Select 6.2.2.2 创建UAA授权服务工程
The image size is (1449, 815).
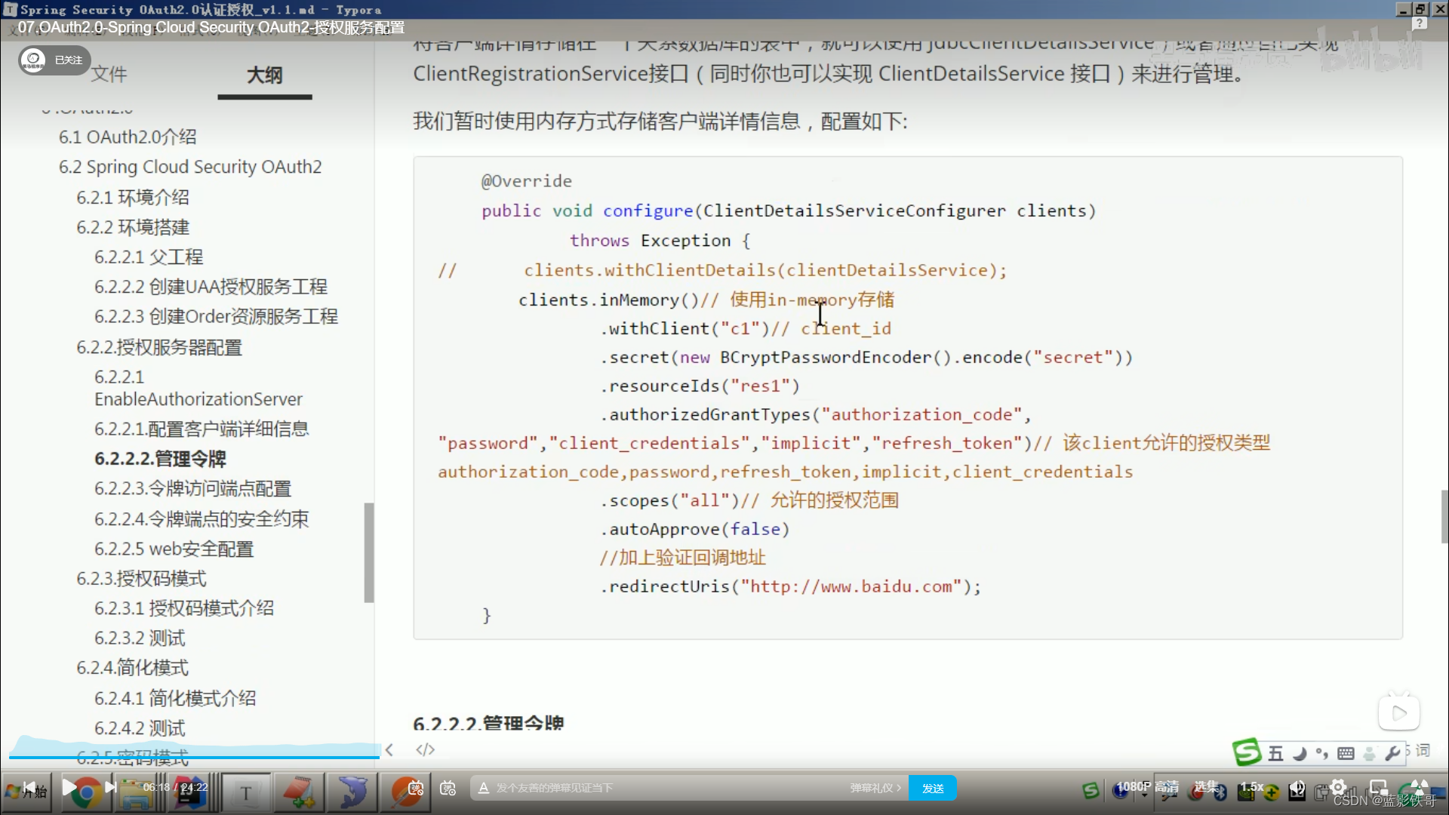(x=211, y=287)
